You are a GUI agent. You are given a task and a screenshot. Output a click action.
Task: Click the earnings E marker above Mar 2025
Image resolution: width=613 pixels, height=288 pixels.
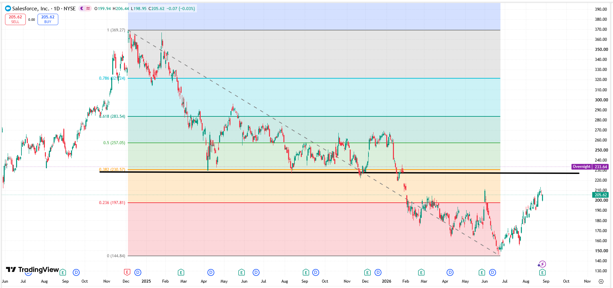point(181,272)
